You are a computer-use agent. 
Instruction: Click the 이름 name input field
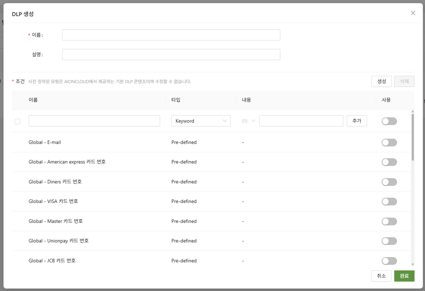[171, 35]
